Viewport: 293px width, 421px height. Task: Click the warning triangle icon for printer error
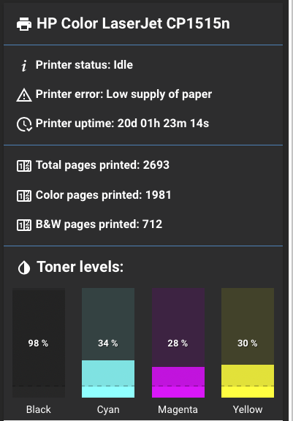click(24, 95)
